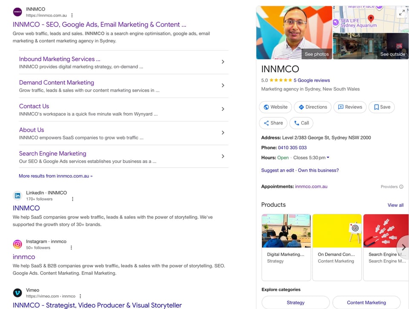This screenshot has height=309, width=409.
Task: Click the Instagram logo icon
Action: click(x=17, y=244)
